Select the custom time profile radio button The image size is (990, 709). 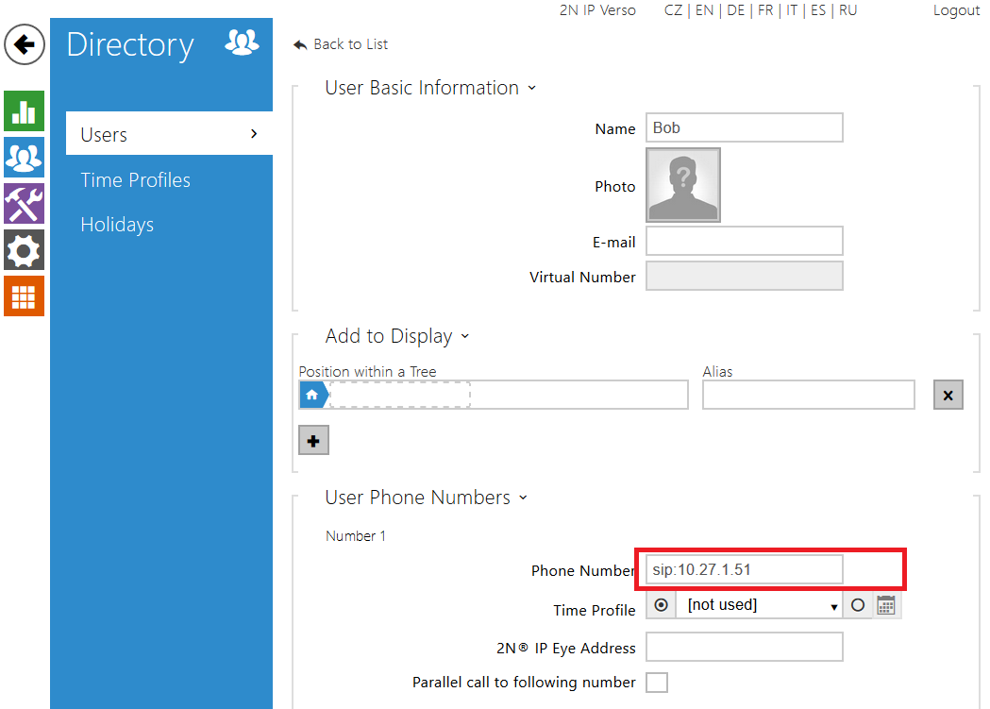858,605
